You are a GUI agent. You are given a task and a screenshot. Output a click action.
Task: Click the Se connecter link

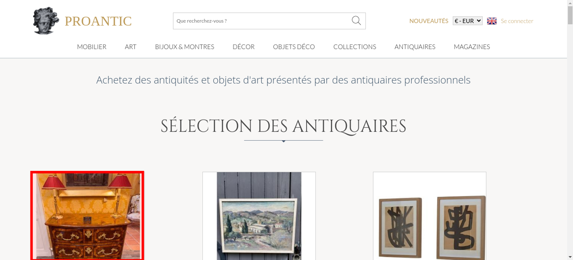coord(517,21)
